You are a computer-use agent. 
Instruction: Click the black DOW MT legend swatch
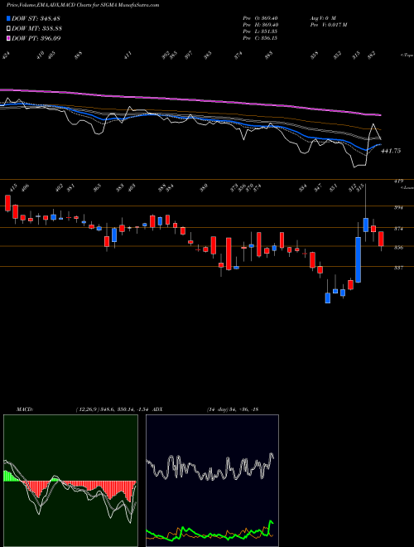pos(8,29)
